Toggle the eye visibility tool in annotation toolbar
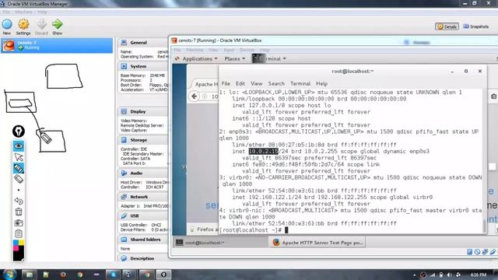Screen dimensions: 498x280 click(19, 146)
